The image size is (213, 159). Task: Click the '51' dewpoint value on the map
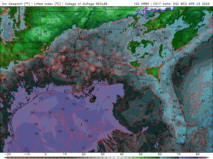click(45, 32)
